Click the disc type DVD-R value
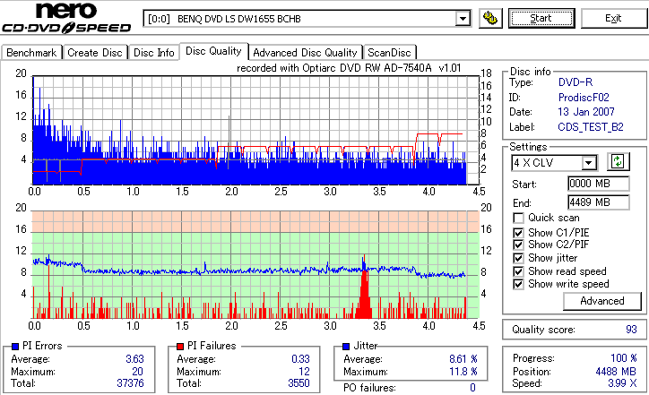 (x=575, y=82)
